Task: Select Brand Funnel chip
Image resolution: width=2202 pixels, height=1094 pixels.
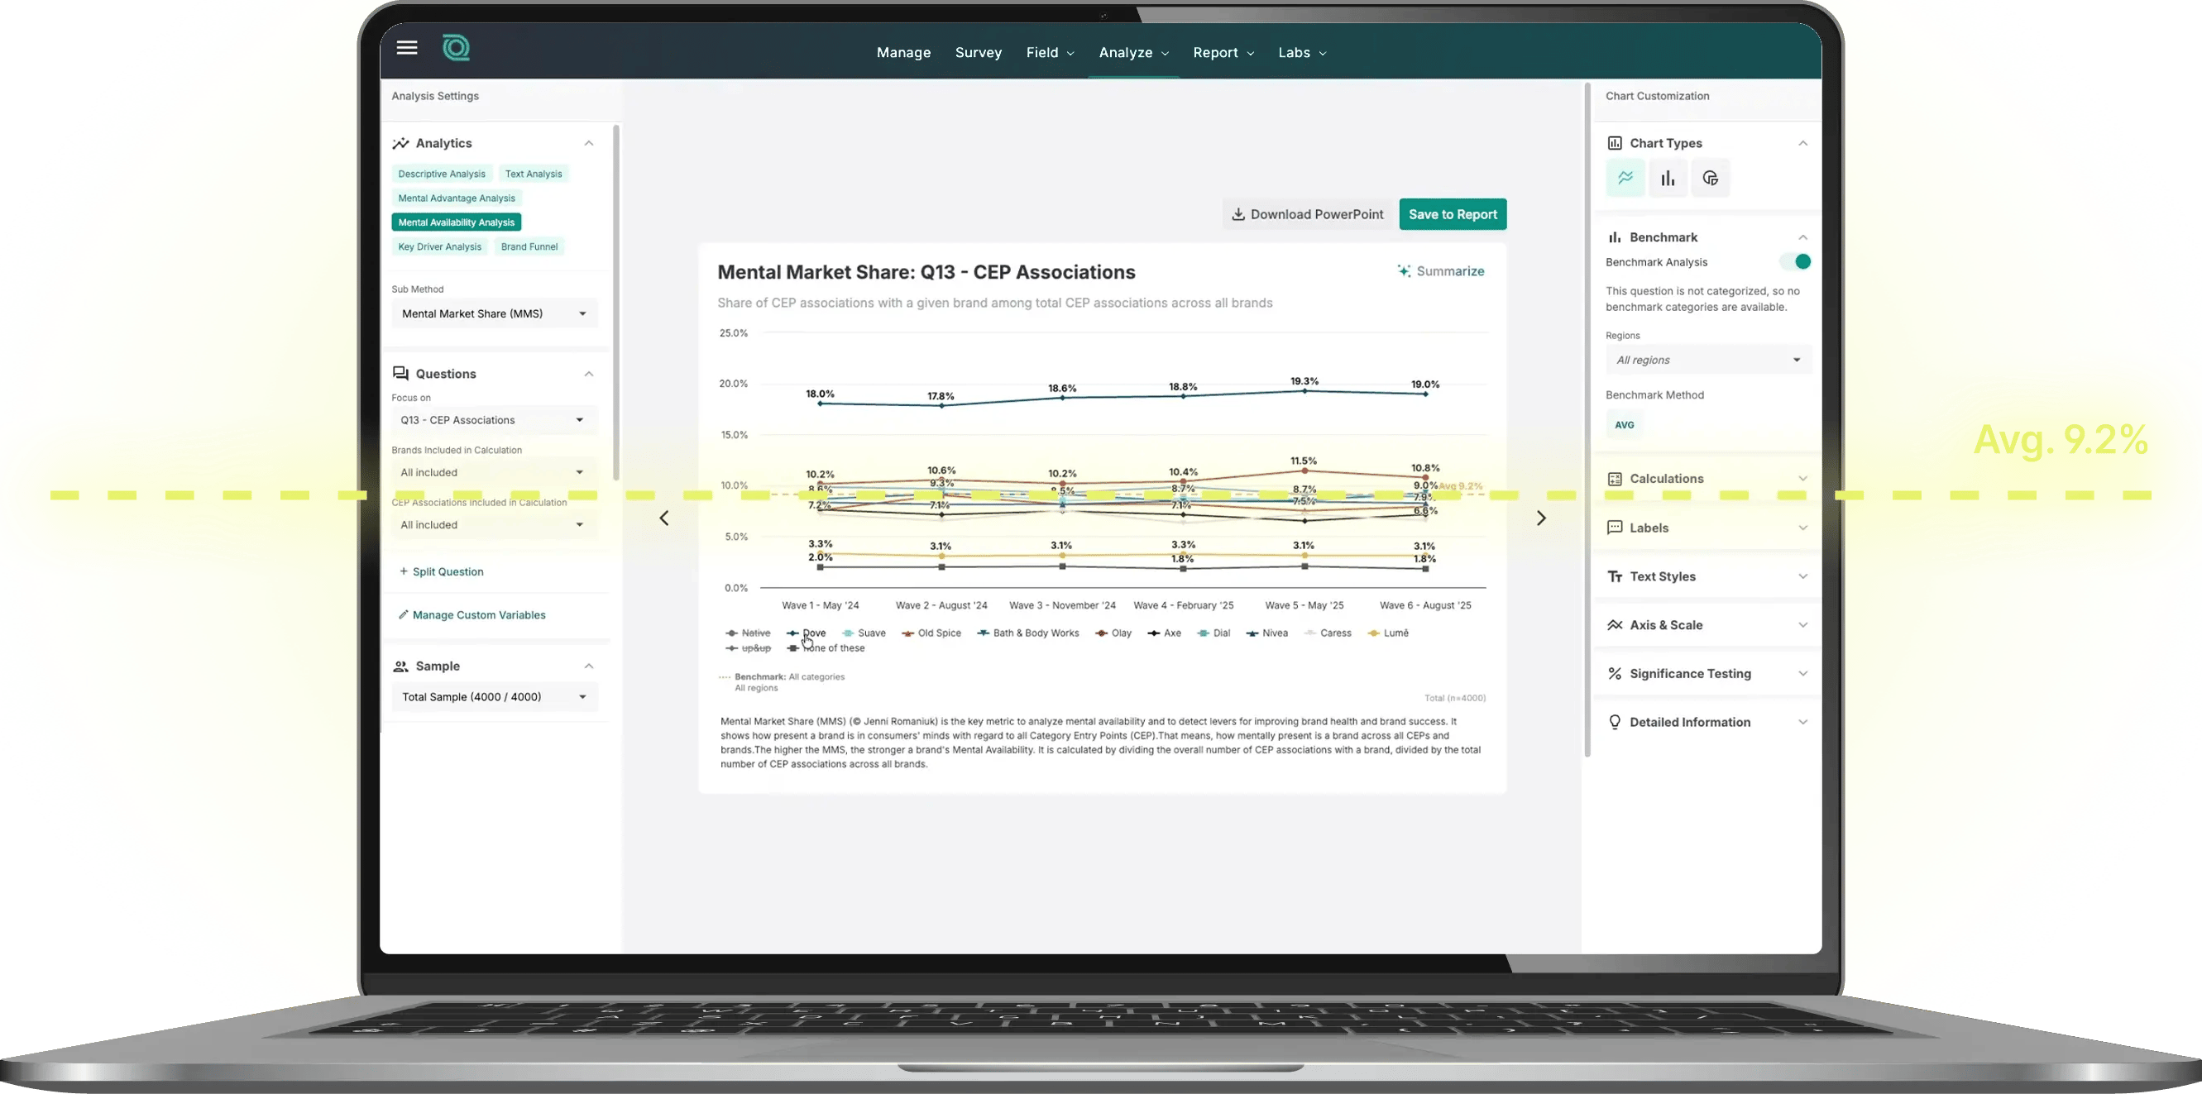Action: 529,246
